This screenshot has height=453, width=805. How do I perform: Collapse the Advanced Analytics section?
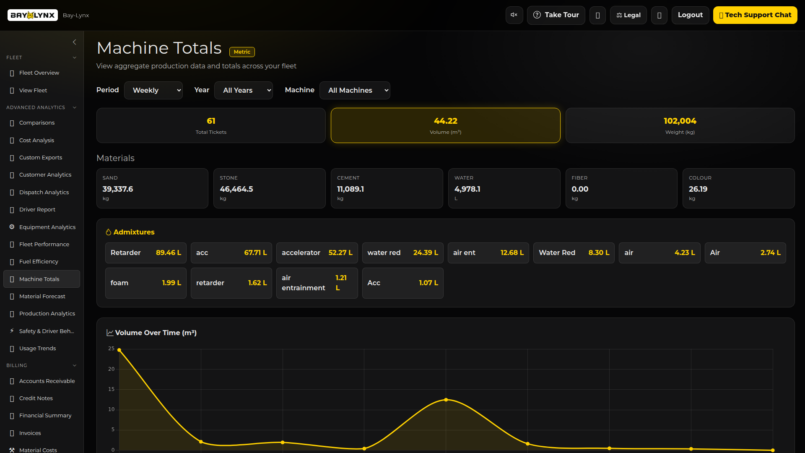click(75, 107)
